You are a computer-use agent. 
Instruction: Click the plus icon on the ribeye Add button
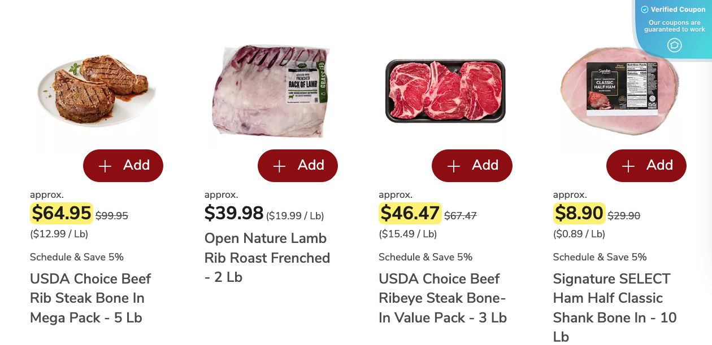coord(453,165)
